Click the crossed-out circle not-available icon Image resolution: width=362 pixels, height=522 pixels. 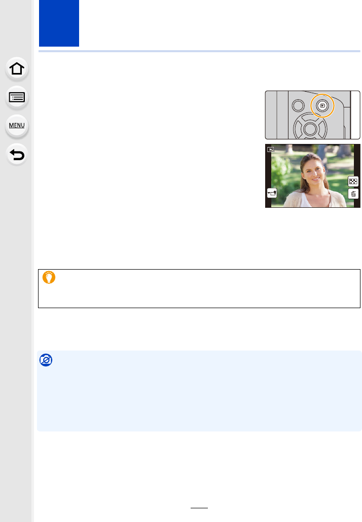pos(47,361)
